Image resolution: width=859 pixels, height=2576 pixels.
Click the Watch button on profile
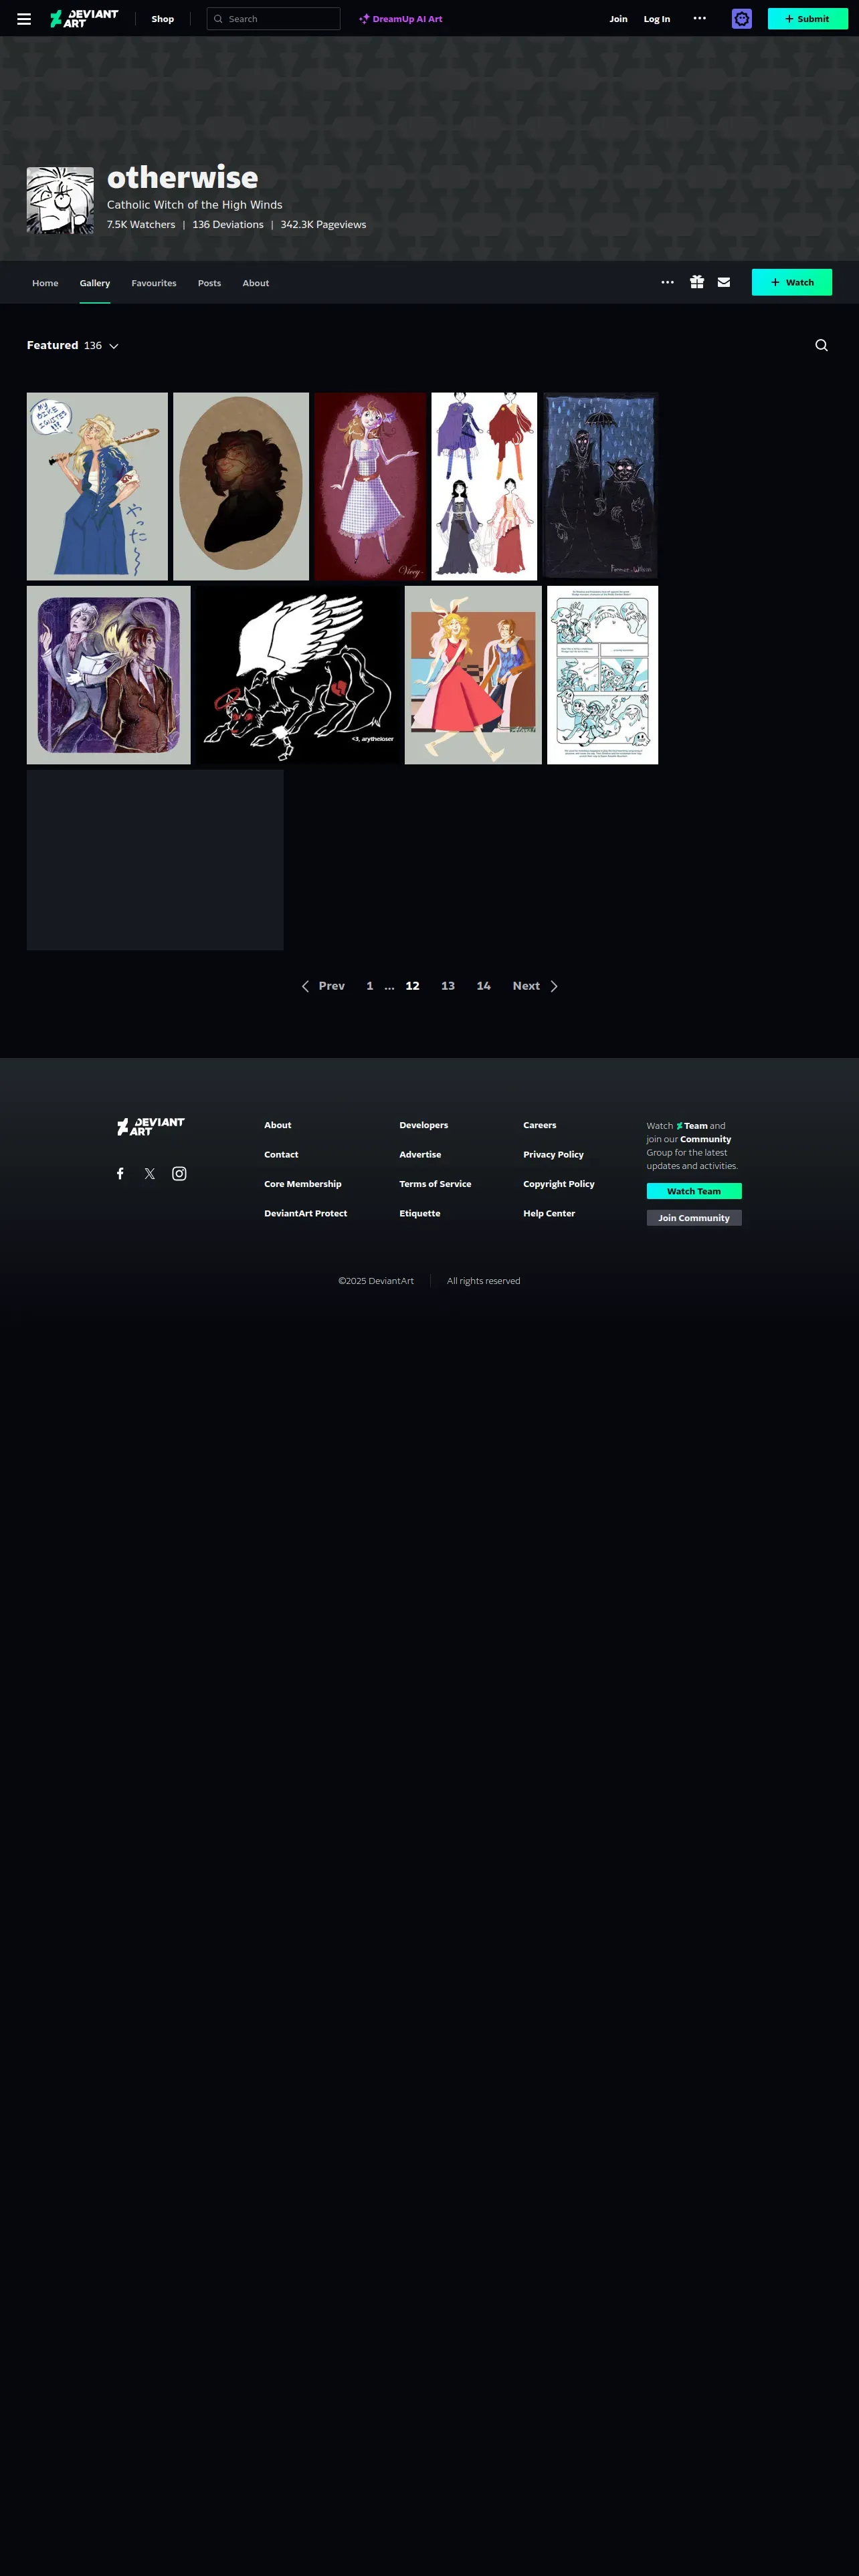792,283
